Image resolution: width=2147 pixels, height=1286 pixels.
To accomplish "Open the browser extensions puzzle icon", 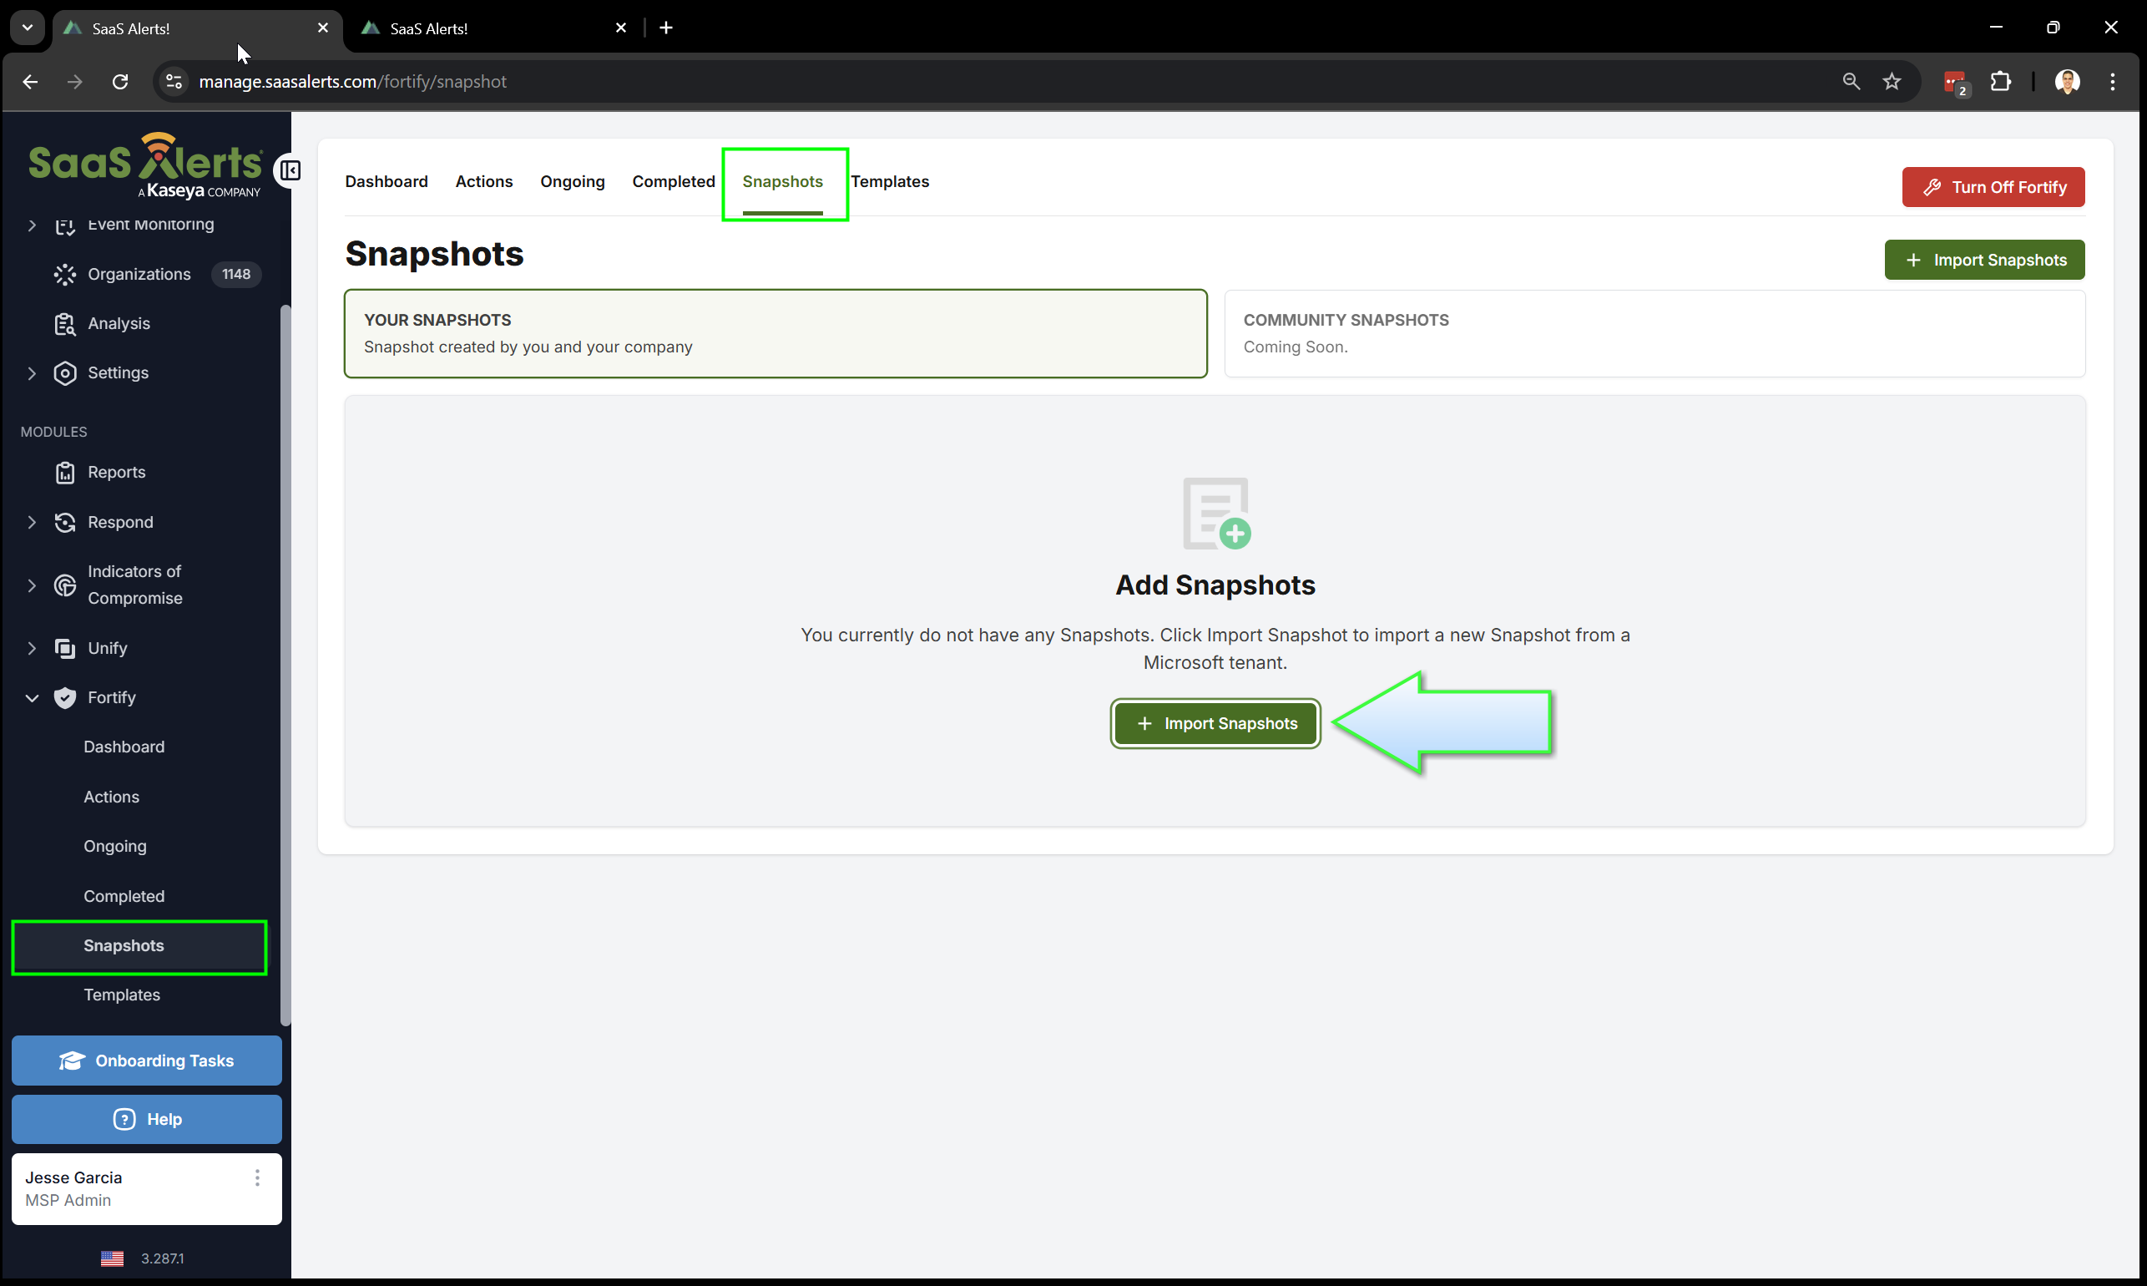I will 2001,82.
